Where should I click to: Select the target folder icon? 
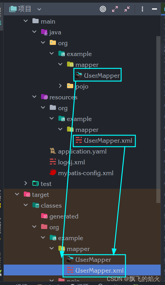(x=27, y=194)
